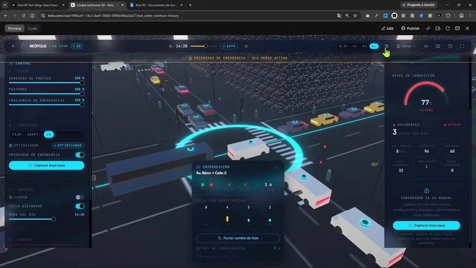476x268 pixels.
Task: Switch to Ciudad autónoma 3D browser tab
Action: click(98, 5)
